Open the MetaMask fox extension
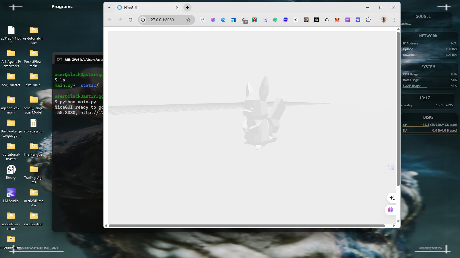Viewport: 460px width, 258px height. [x=337, y=20]
